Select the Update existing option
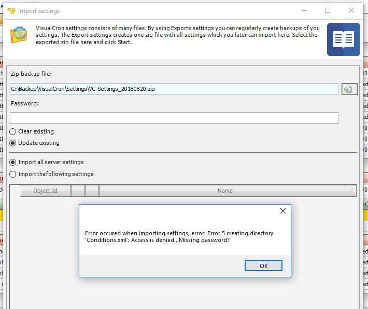Image resolution: width=368 pixels, height=309 pixels. point(13,143)
